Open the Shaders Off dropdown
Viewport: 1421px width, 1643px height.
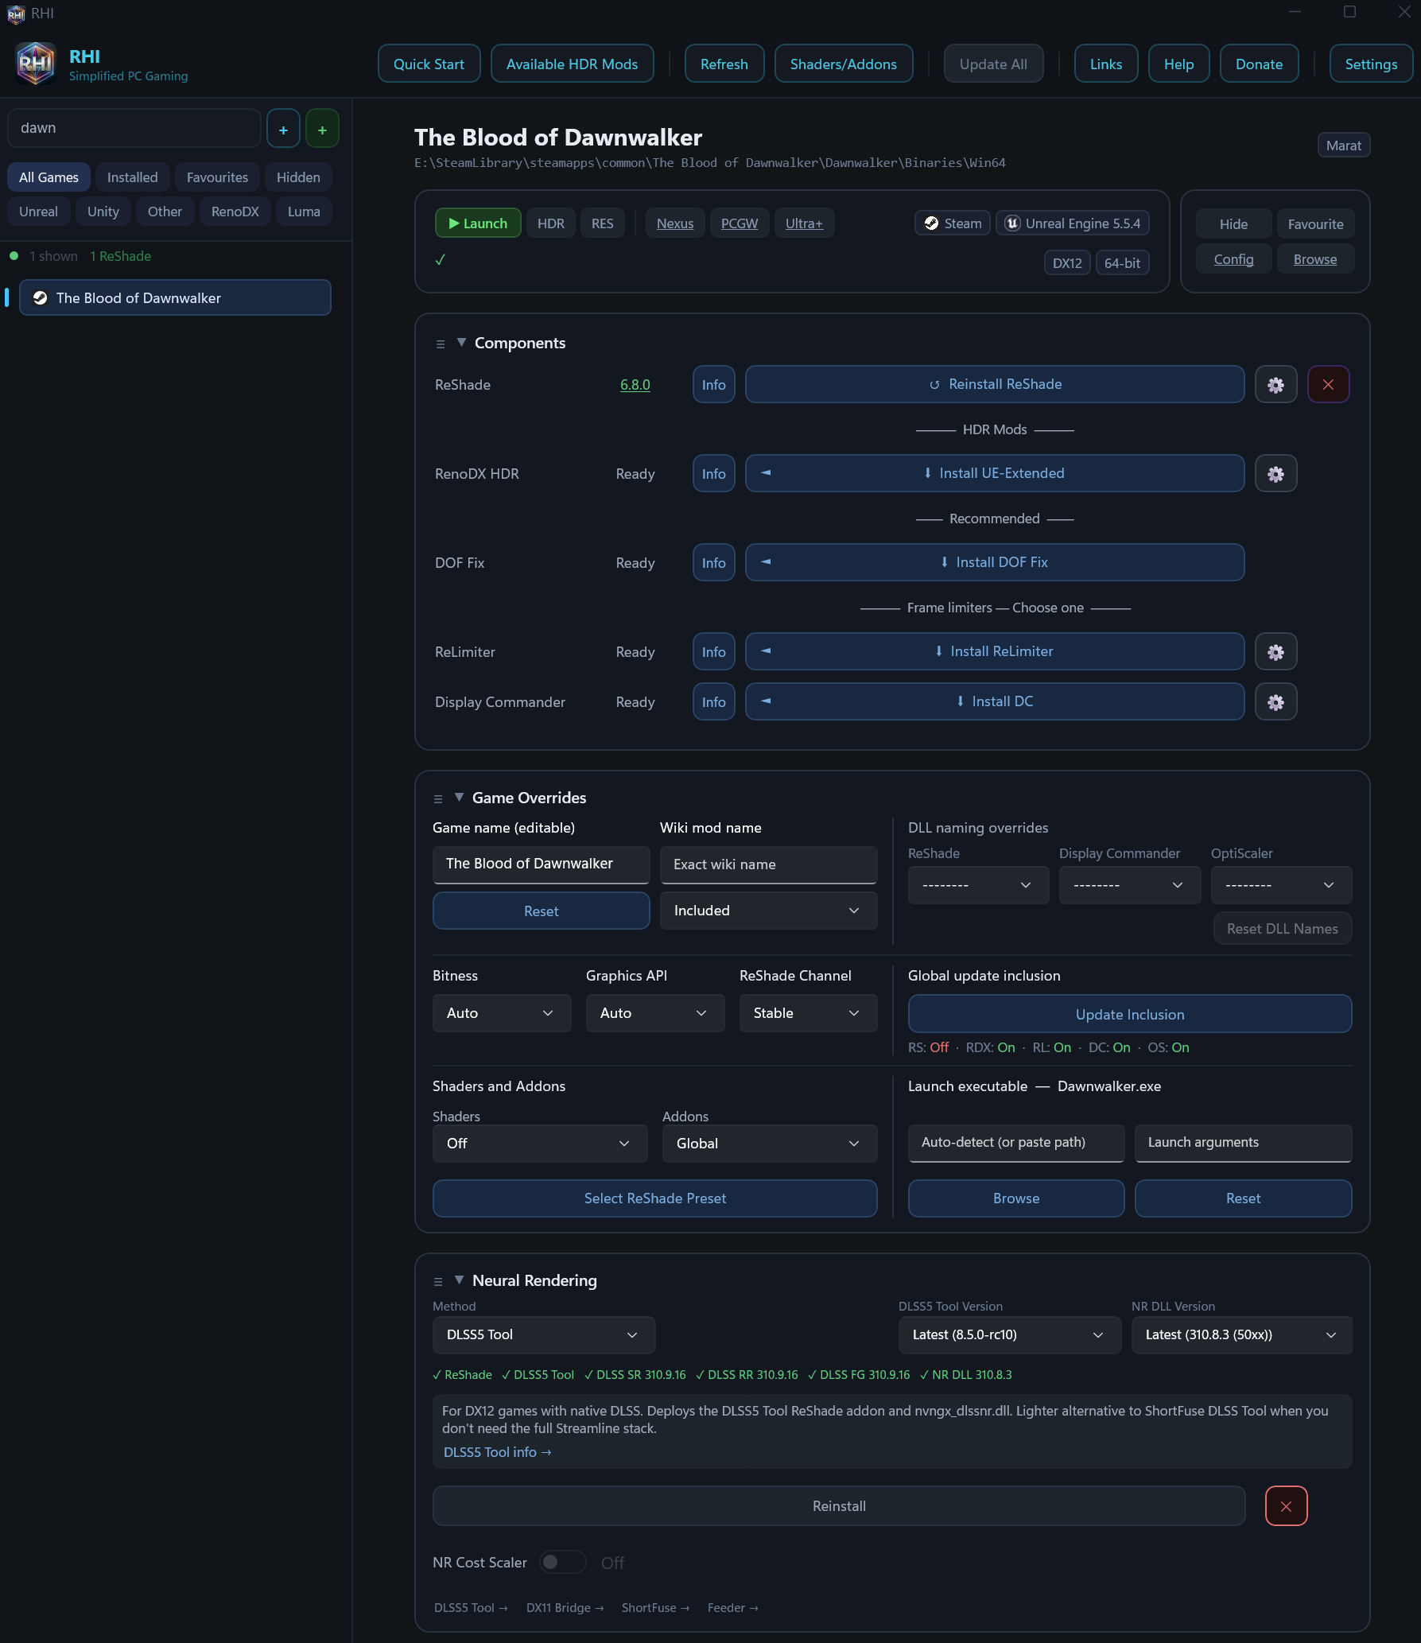click(x=540, y=1144)
